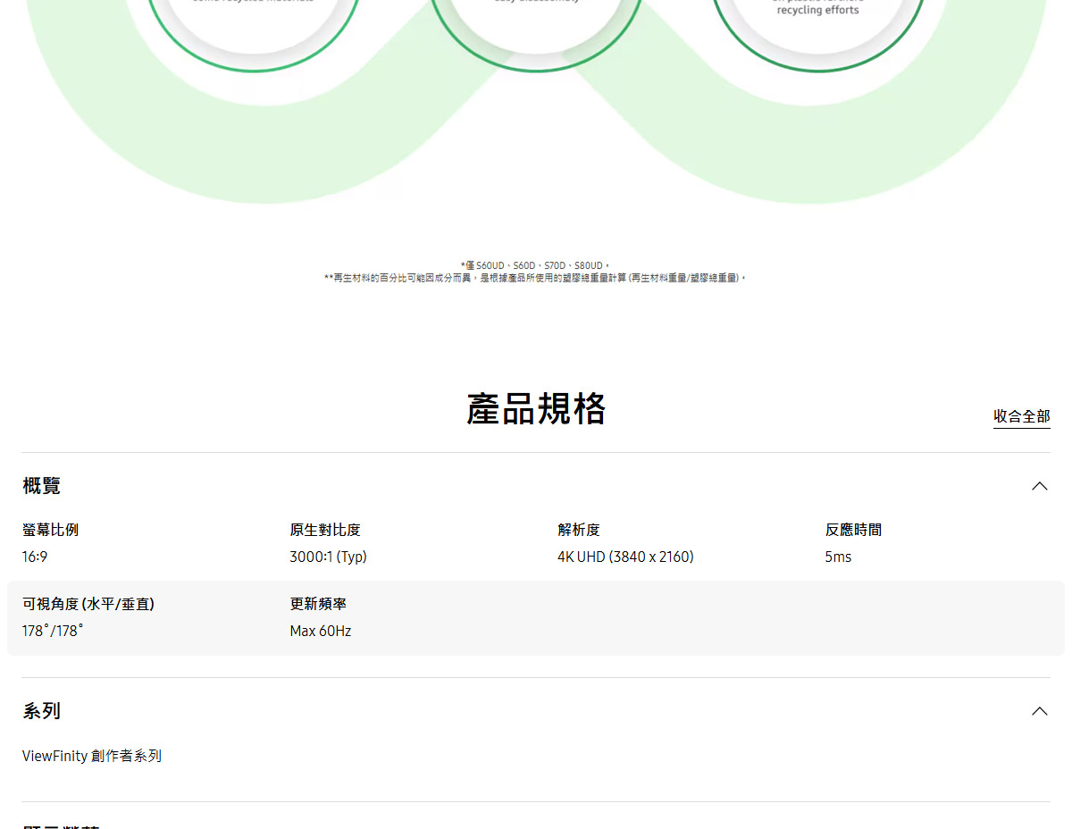Screen dimensions: 1072x829
Task: Select the 概覽 section title
Action: click(x=41, y=485)
